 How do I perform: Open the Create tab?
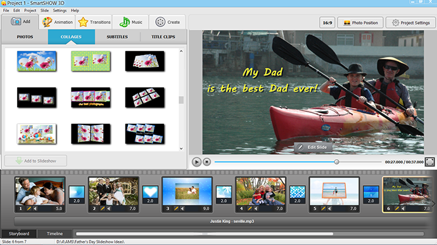pos(167,22)
